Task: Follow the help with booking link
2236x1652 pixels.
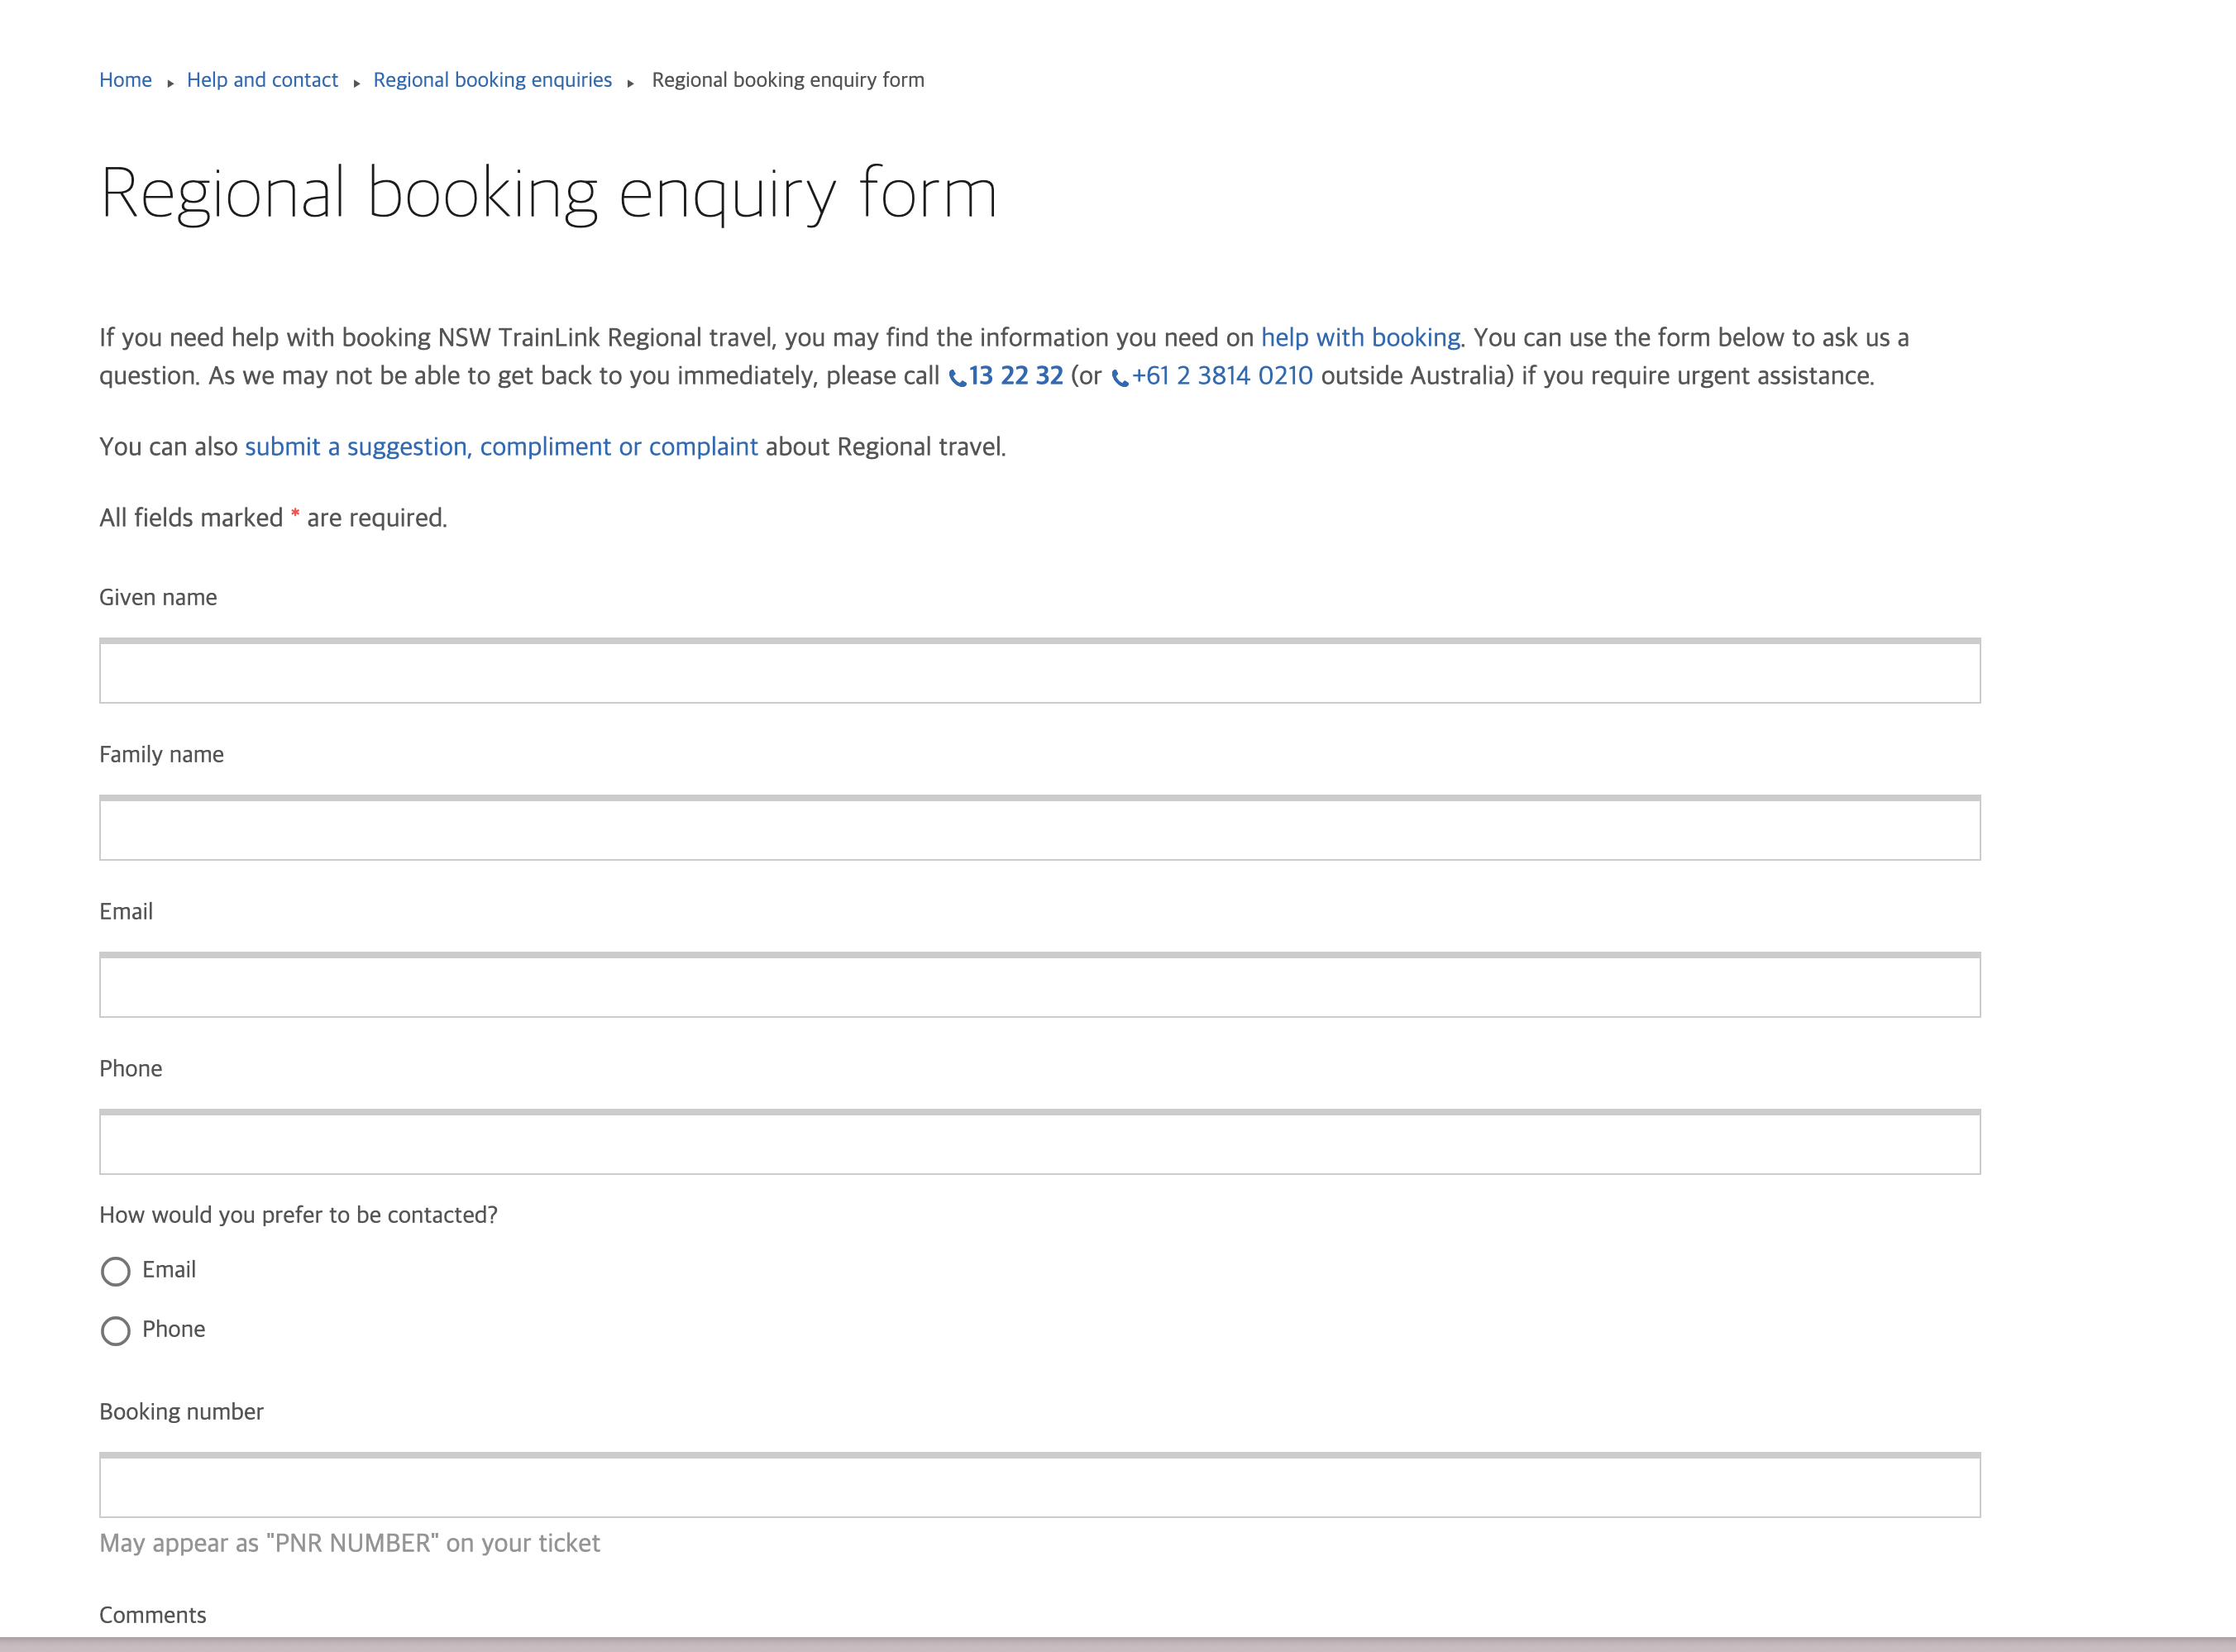Action: pos(1360,338)
